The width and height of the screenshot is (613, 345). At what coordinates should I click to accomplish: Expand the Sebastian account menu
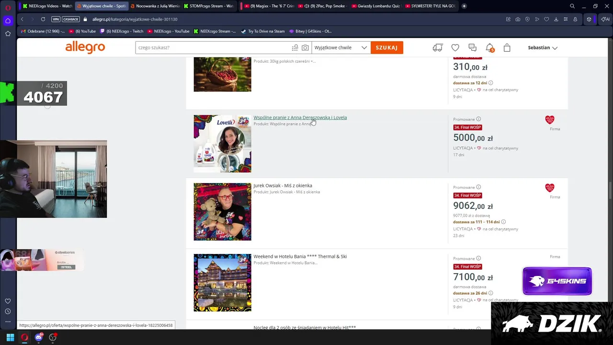pos(543,47)
